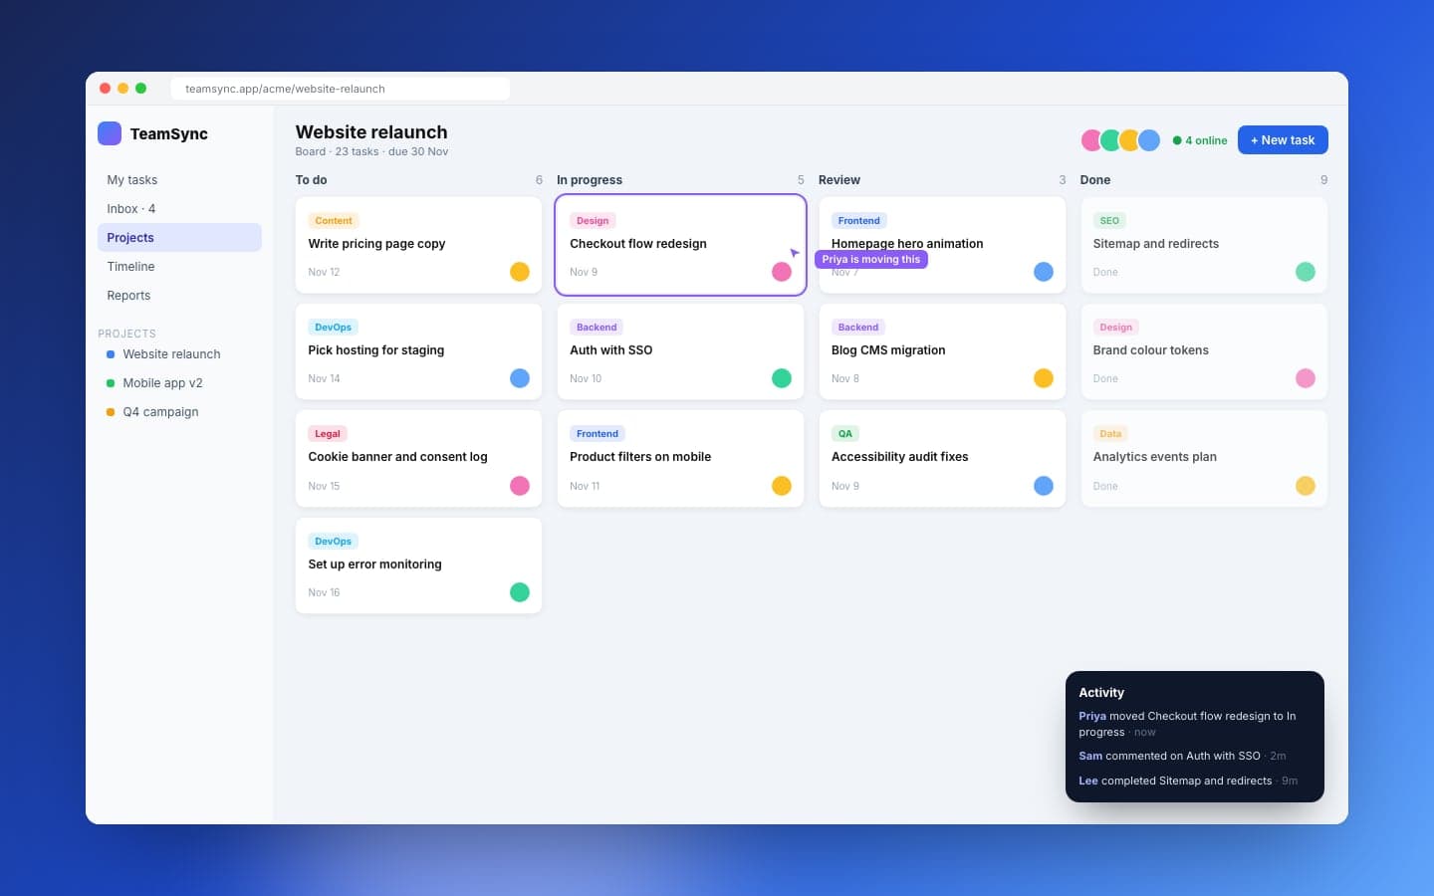
Task: Click assignee avatar on Pick hosting for staging
Action: [x=520, y=378]
